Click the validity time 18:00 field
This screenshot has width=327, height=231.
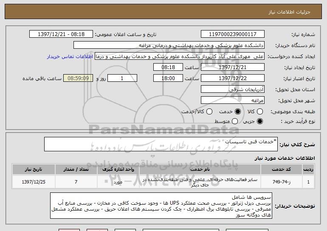click(x=168, y=78)
